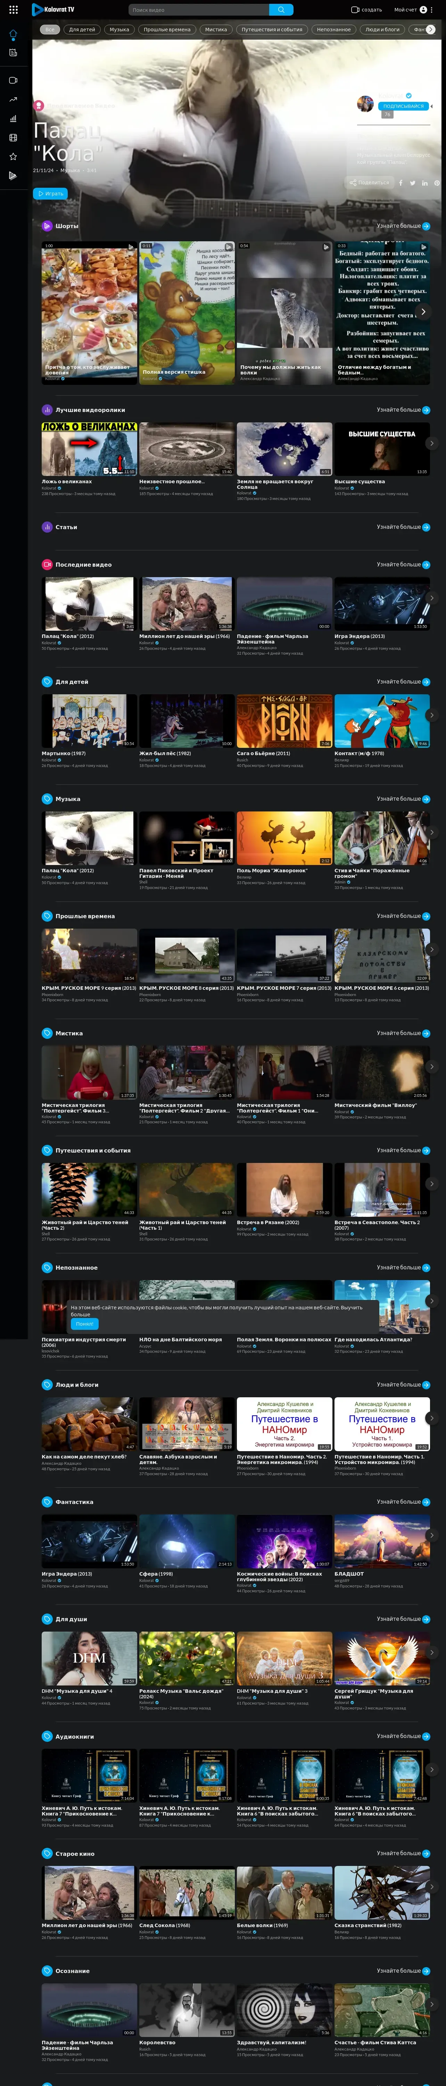Advance 'Для детей' carousel right
This screenshot has width=446, height=2086.
click(431, 715)
